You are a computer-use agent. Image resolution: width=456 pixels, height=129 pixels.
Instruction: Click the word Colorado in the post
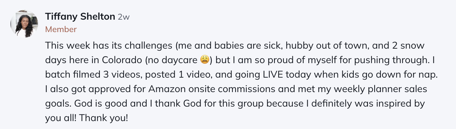(122, 60)
